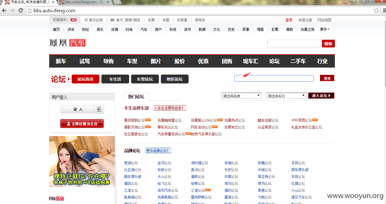Image resolution: width=386 pixels, height=204 pixels.
Task: Open 奥迪论坛 link
Action: tap(131, 163)
